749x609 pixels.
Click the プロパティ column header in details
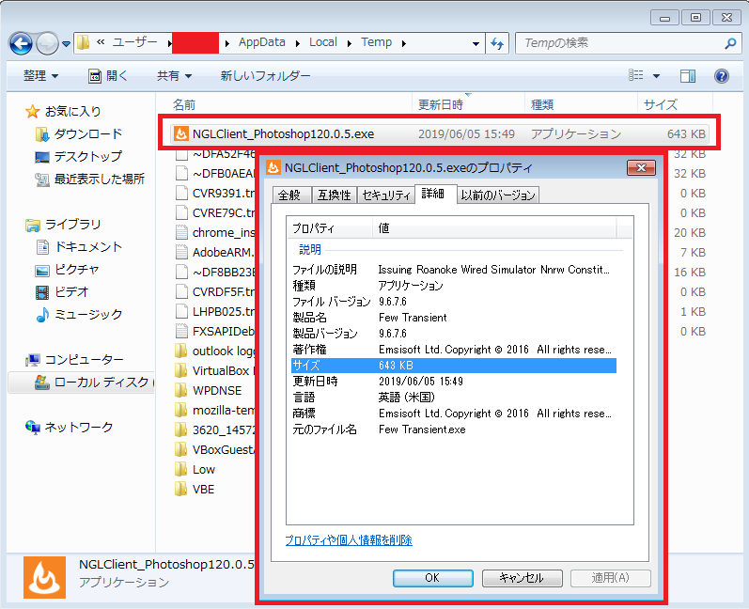[329, 227]
